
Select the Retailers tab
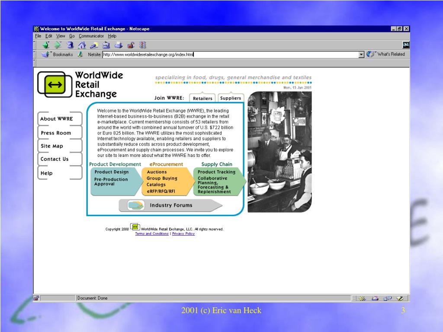click(x=202, y=98)
